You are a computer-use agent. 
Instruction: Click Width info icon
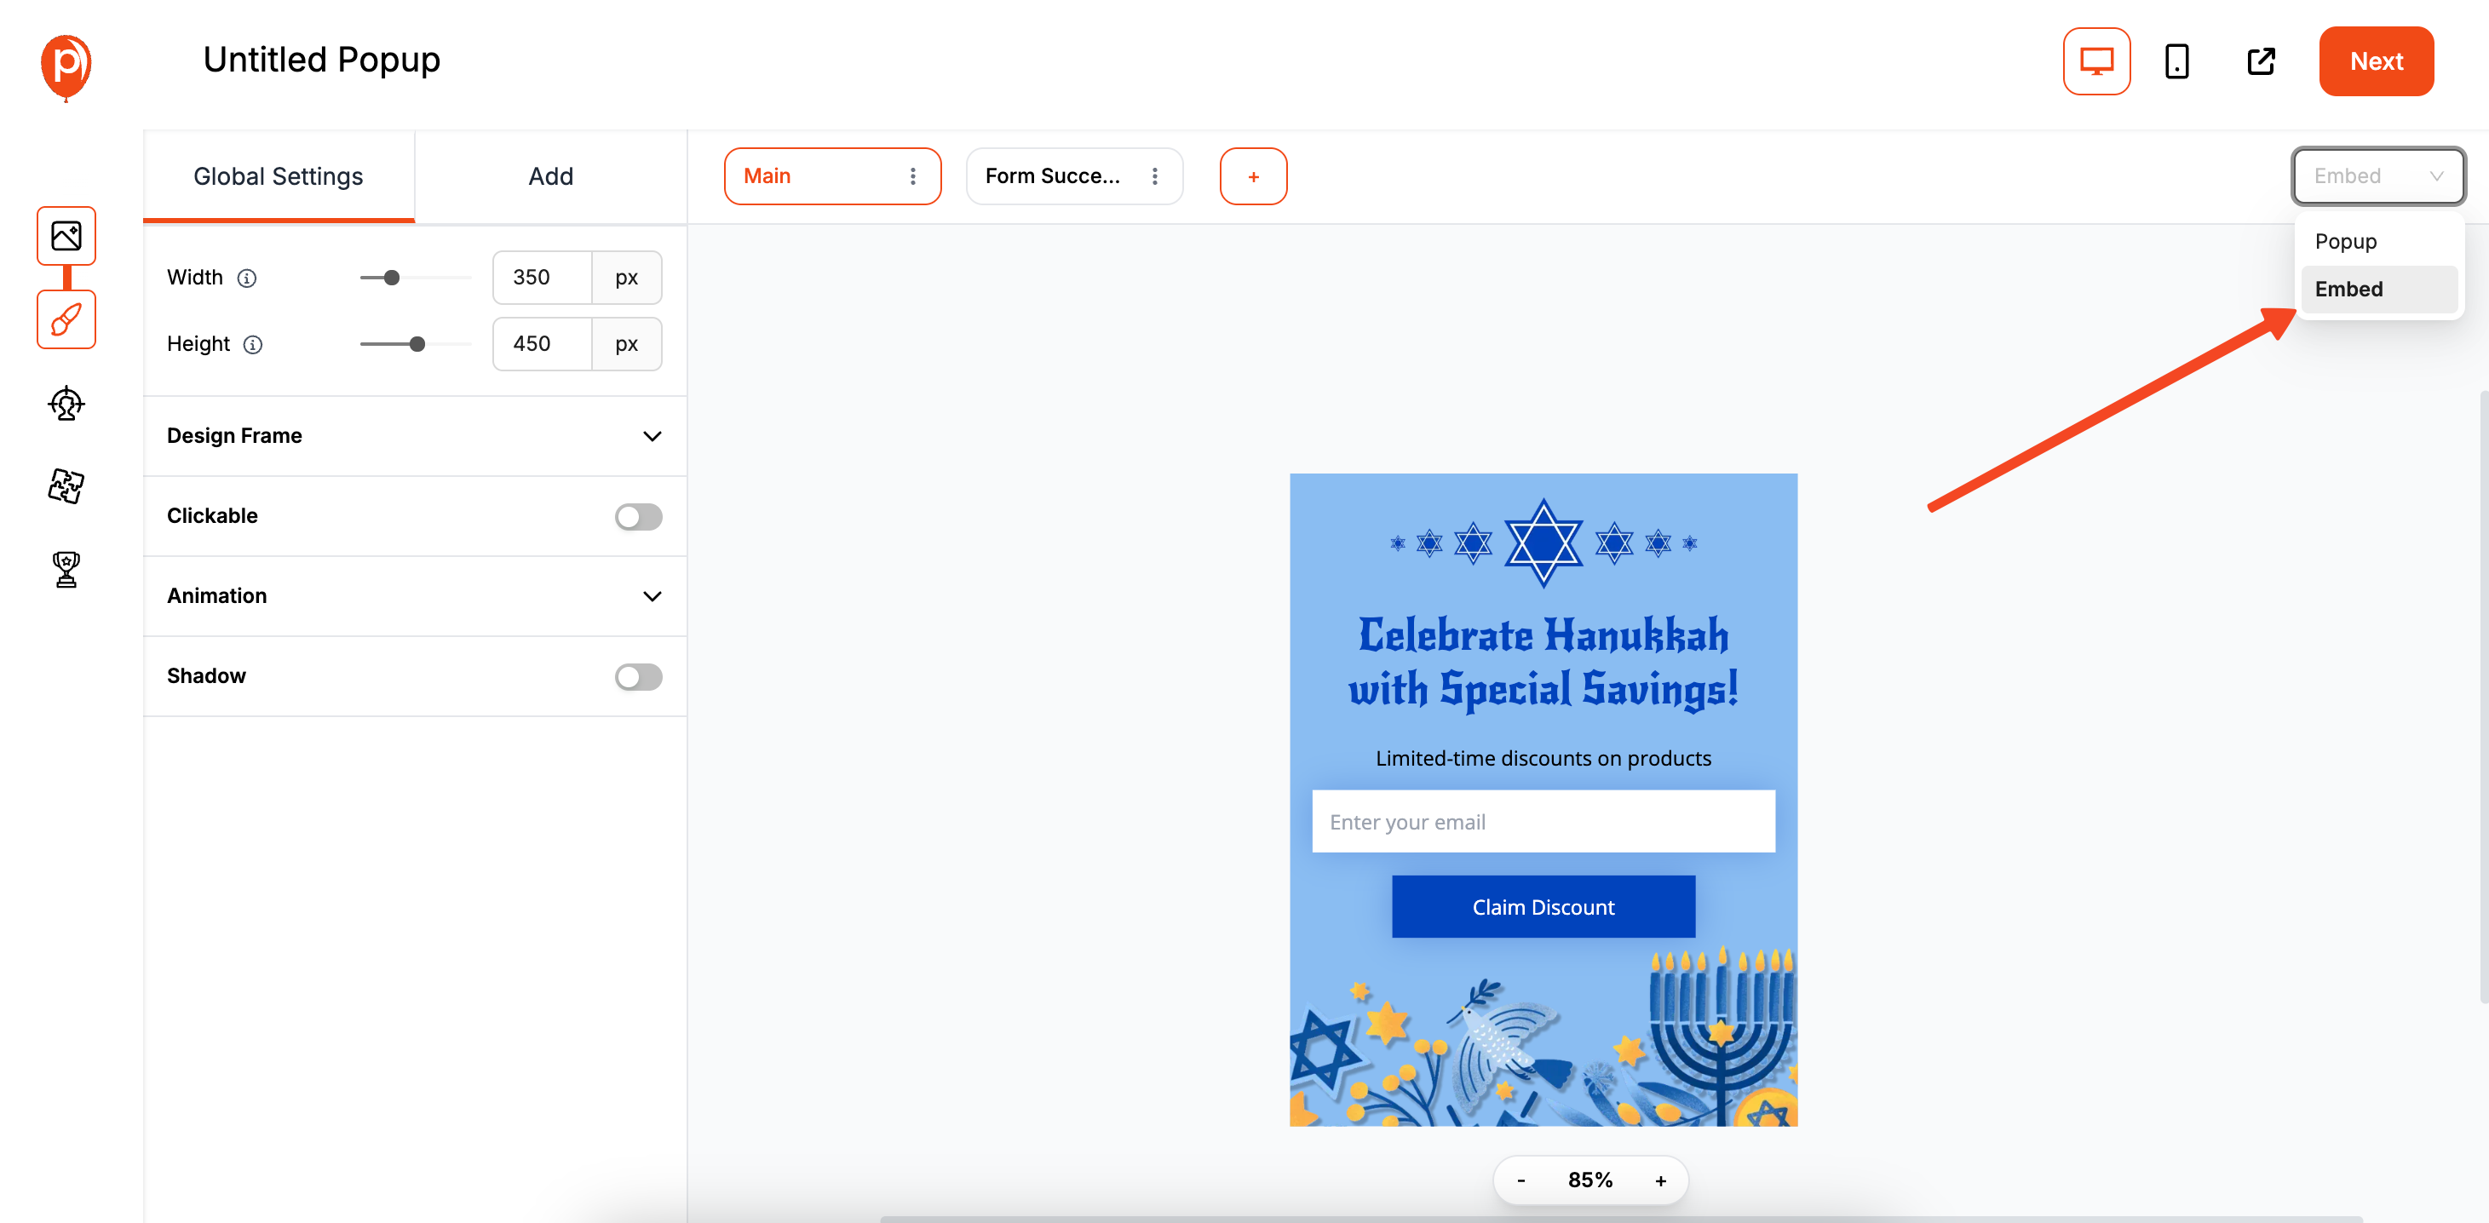[247, 278]
